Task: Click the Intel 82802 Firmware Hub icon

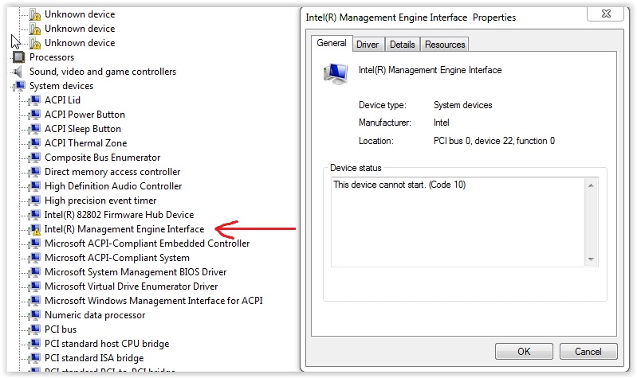Action: (35, 215)
